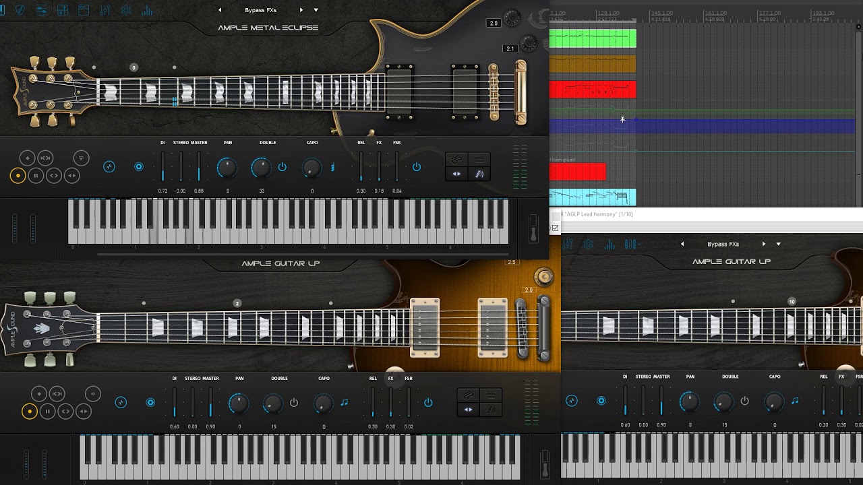Click the angle-brackets circle button in Metal Eclipse
The width and height of the screenshot is (863, 485).
54,176
